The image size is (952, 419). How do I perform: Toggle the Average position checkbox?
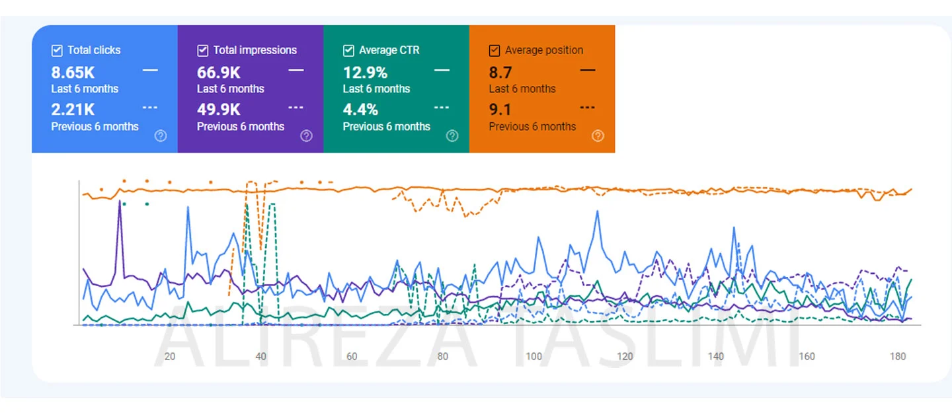point(495,50)
